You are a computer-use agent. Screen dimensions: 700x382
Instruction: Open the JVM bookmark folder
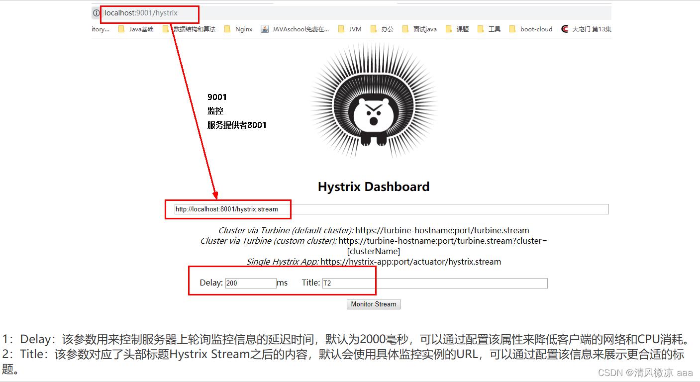point(350,29)
